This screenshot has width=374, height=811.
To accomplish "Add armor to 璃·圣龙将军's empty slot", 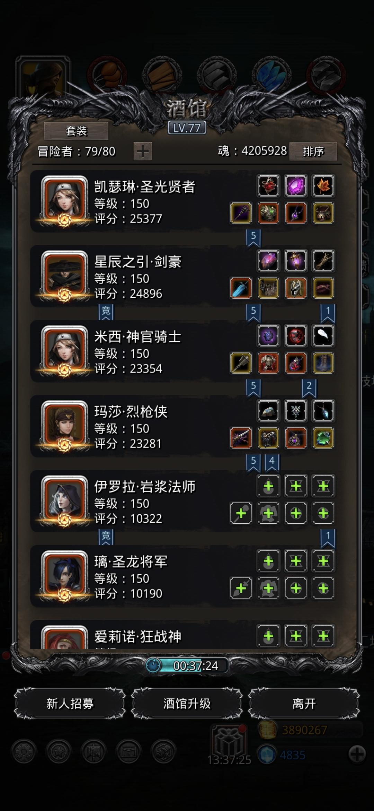I will click(x=268, y=588).
